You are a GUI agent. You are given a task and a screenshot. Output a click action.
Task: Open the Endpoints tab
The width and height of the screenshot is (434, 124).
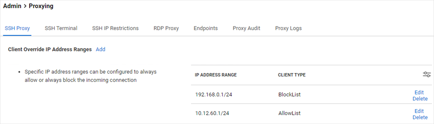206,28
